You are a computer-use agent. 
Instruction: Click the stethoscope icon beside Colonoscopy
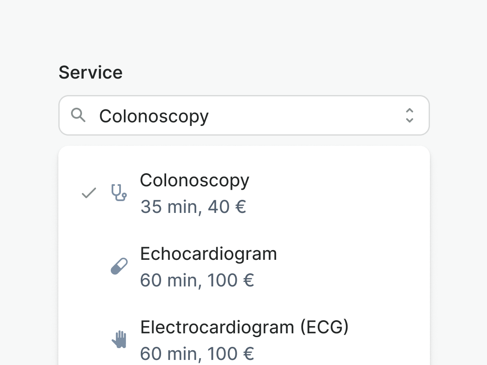coord(119,193)
